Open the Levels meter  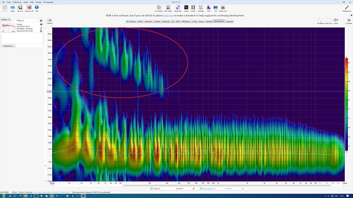193,9
